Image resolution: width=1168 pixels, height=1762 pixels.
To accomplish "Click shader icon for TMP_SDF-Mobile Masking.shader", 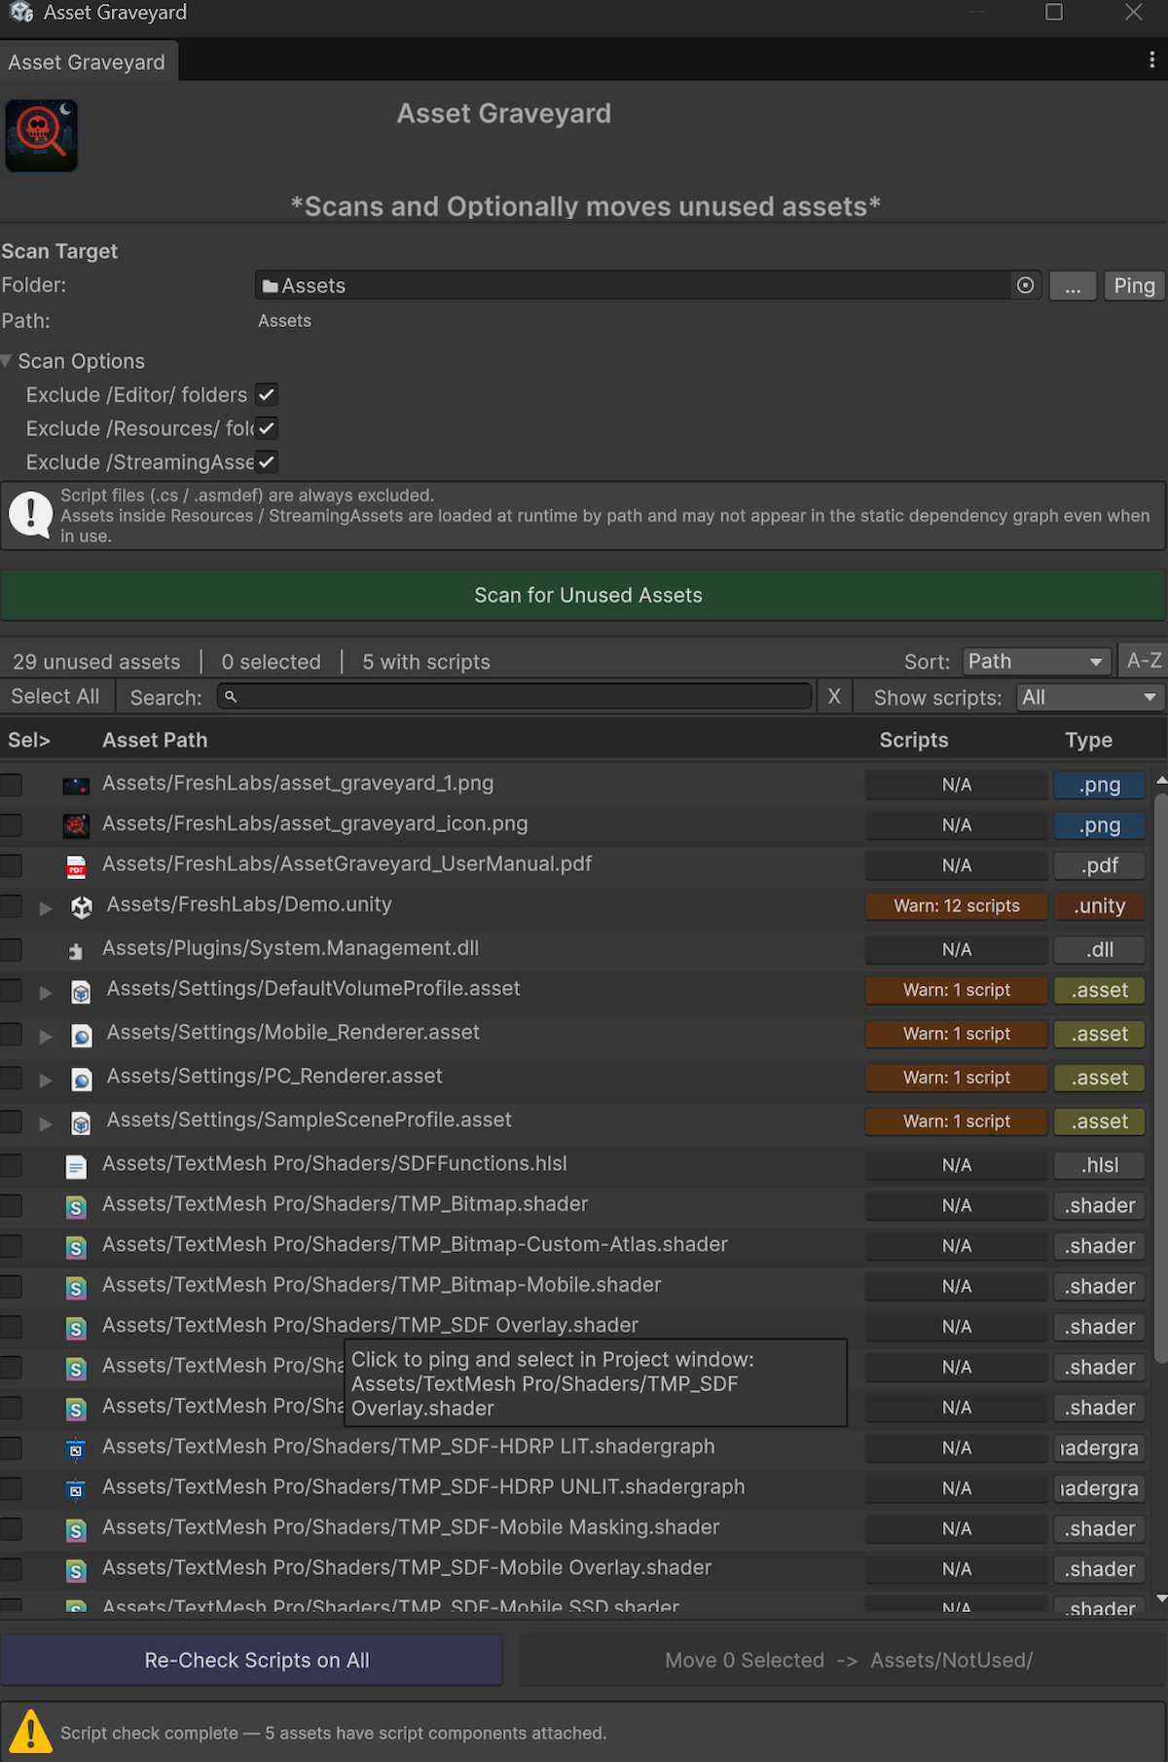I will tap(76, 1530).
